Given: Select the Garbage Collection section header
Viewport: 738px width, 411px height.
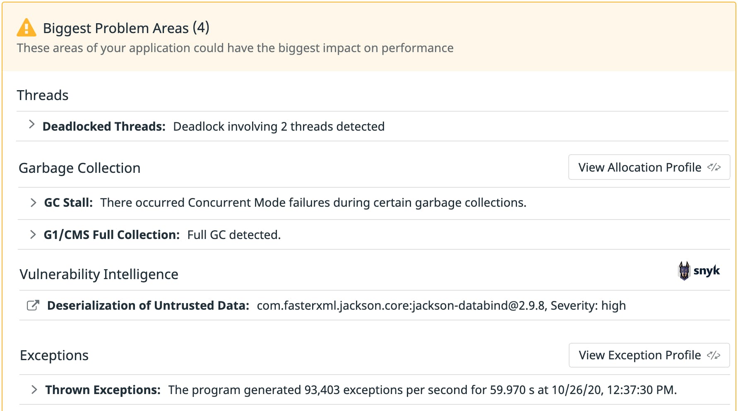Looking at the screenshot, I should 79,168.
